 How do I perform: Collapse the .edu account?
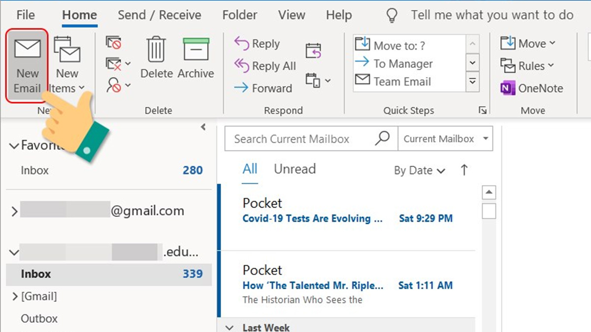[x=14, y=253]
